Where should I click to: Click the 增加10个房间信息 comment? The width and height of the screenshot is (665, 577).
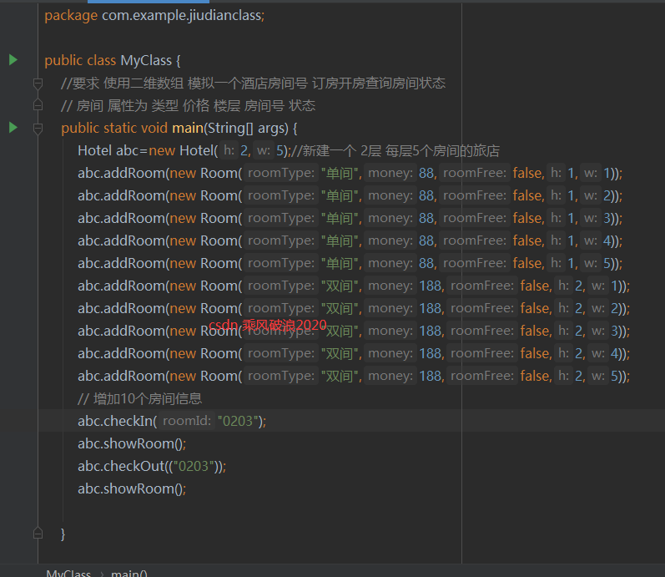140,398
